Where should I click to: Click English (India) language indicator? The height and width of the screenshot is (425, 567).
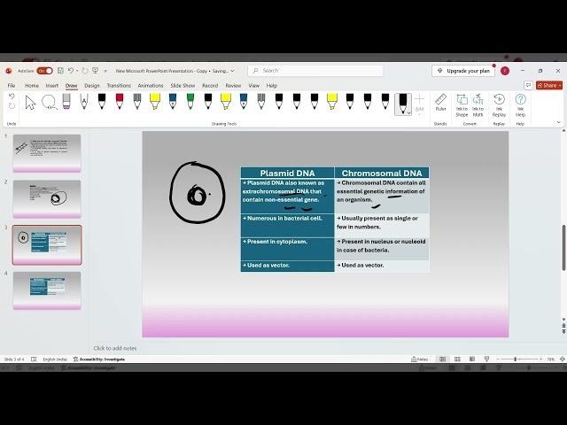[55, 359]
